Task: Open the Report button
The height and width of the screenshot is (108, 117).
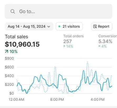Action: [x=101, y=27]
